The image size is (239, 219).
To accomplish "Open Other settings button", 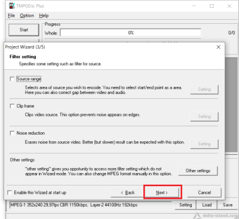I will click(x=198, y=171).
